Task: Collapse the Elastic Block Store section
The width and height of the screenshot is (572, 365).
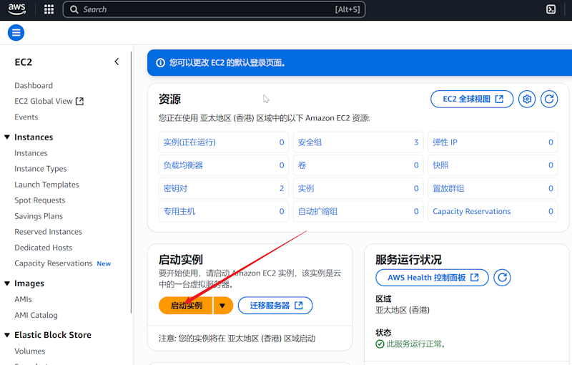Action: [x=7, y=335]
